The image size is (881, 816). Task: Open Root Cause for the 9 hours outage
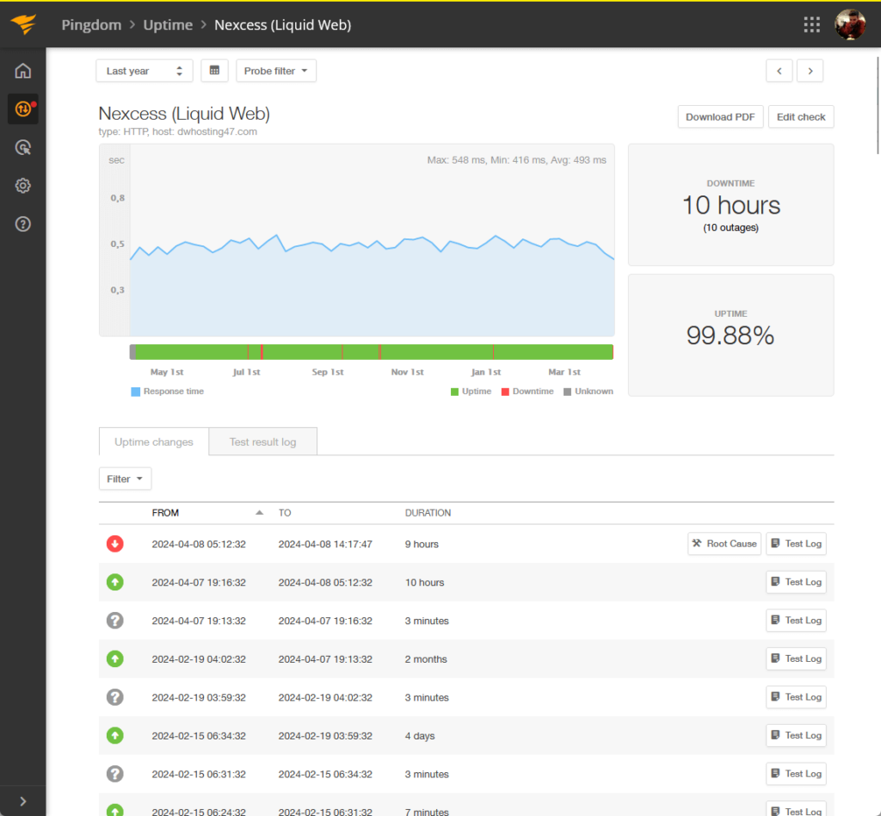click(x=724, y=543)
